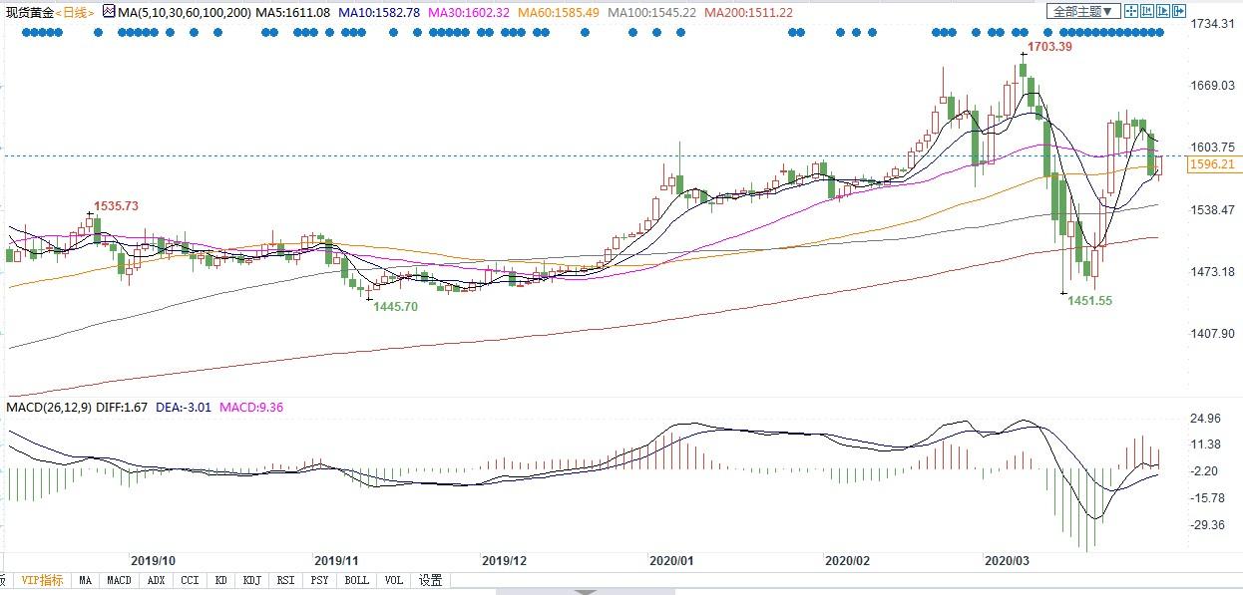Click the 1669.03 price axis label
Image resolution: width=1243 pixels, height=595 pixels.
point(1214,86)
